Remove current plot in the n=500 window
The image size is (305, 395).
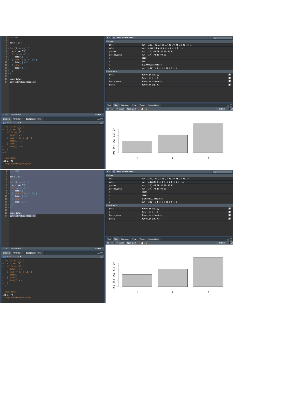click(142, 109)
